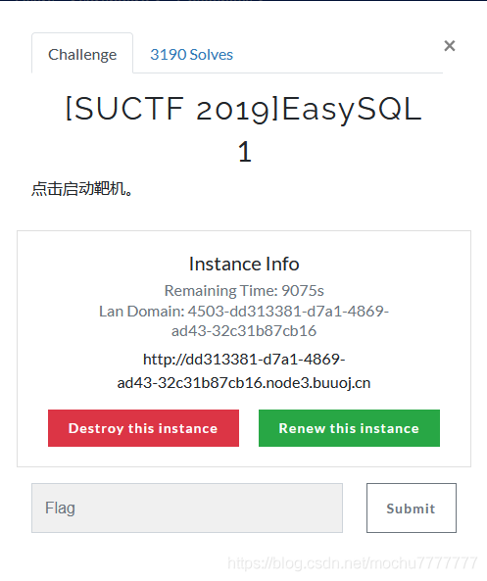Submit the flag with the Submit button
The height and width of the screenshot is (581, 487).
[411, 508]
